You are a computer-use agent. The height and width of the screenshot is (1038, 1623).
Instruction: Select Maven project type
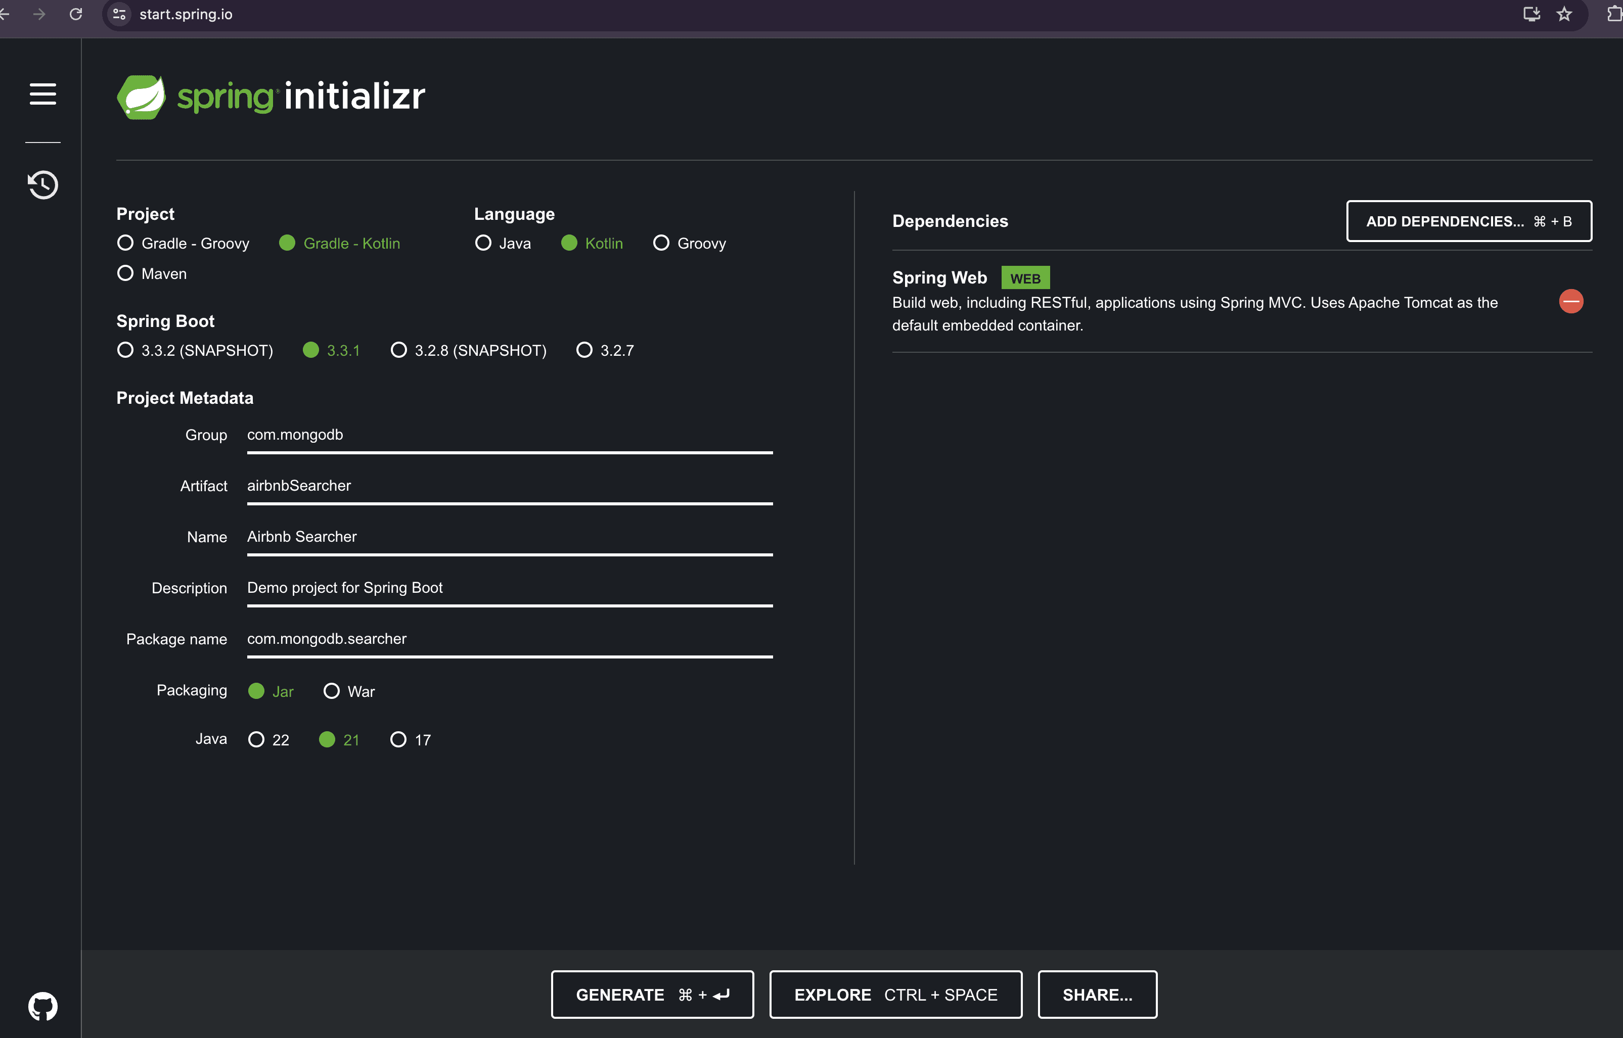(x=152, y=274)
